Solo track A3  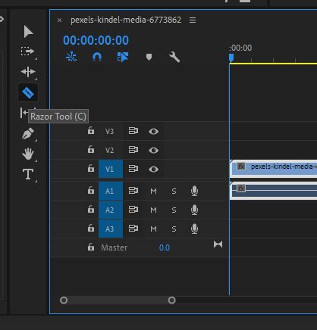coord(174,229)
